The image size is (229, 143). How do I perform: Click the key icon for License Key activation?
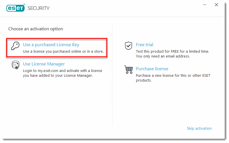[x=15, y=46]
